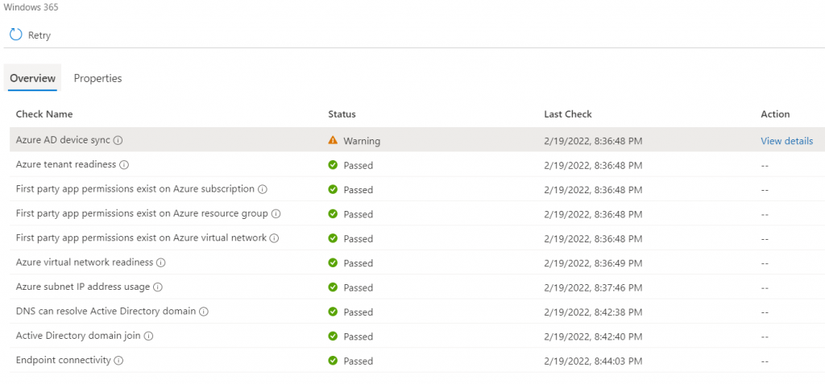Click the orange Warning status icon
The width and height of the screenshot is (825, 384).
[x=333, y=141]
